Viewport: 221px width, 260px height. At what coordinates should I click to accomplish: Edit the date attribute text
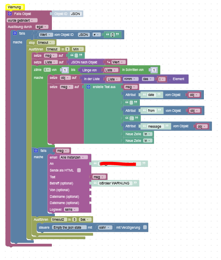pos(151,95)
